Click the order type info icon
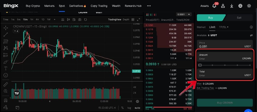Screen dimensions: 257x112 251,27
